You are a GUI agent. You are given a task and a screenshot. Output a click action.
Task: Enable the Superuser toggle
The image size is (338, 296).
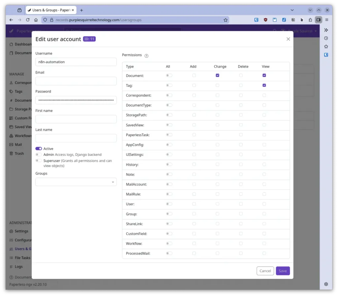(39, 160)
